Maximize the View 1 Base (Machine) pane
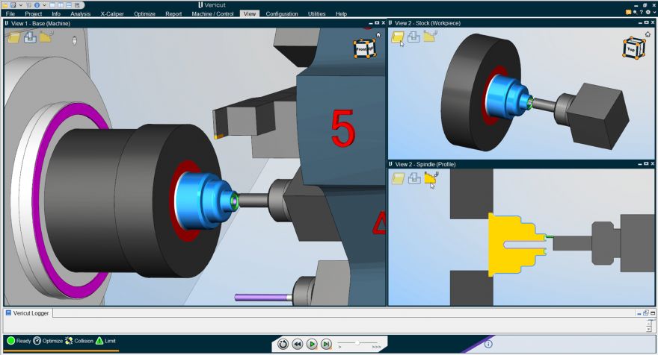This screenshot has width=658, height=355. (x=377, y=23)
